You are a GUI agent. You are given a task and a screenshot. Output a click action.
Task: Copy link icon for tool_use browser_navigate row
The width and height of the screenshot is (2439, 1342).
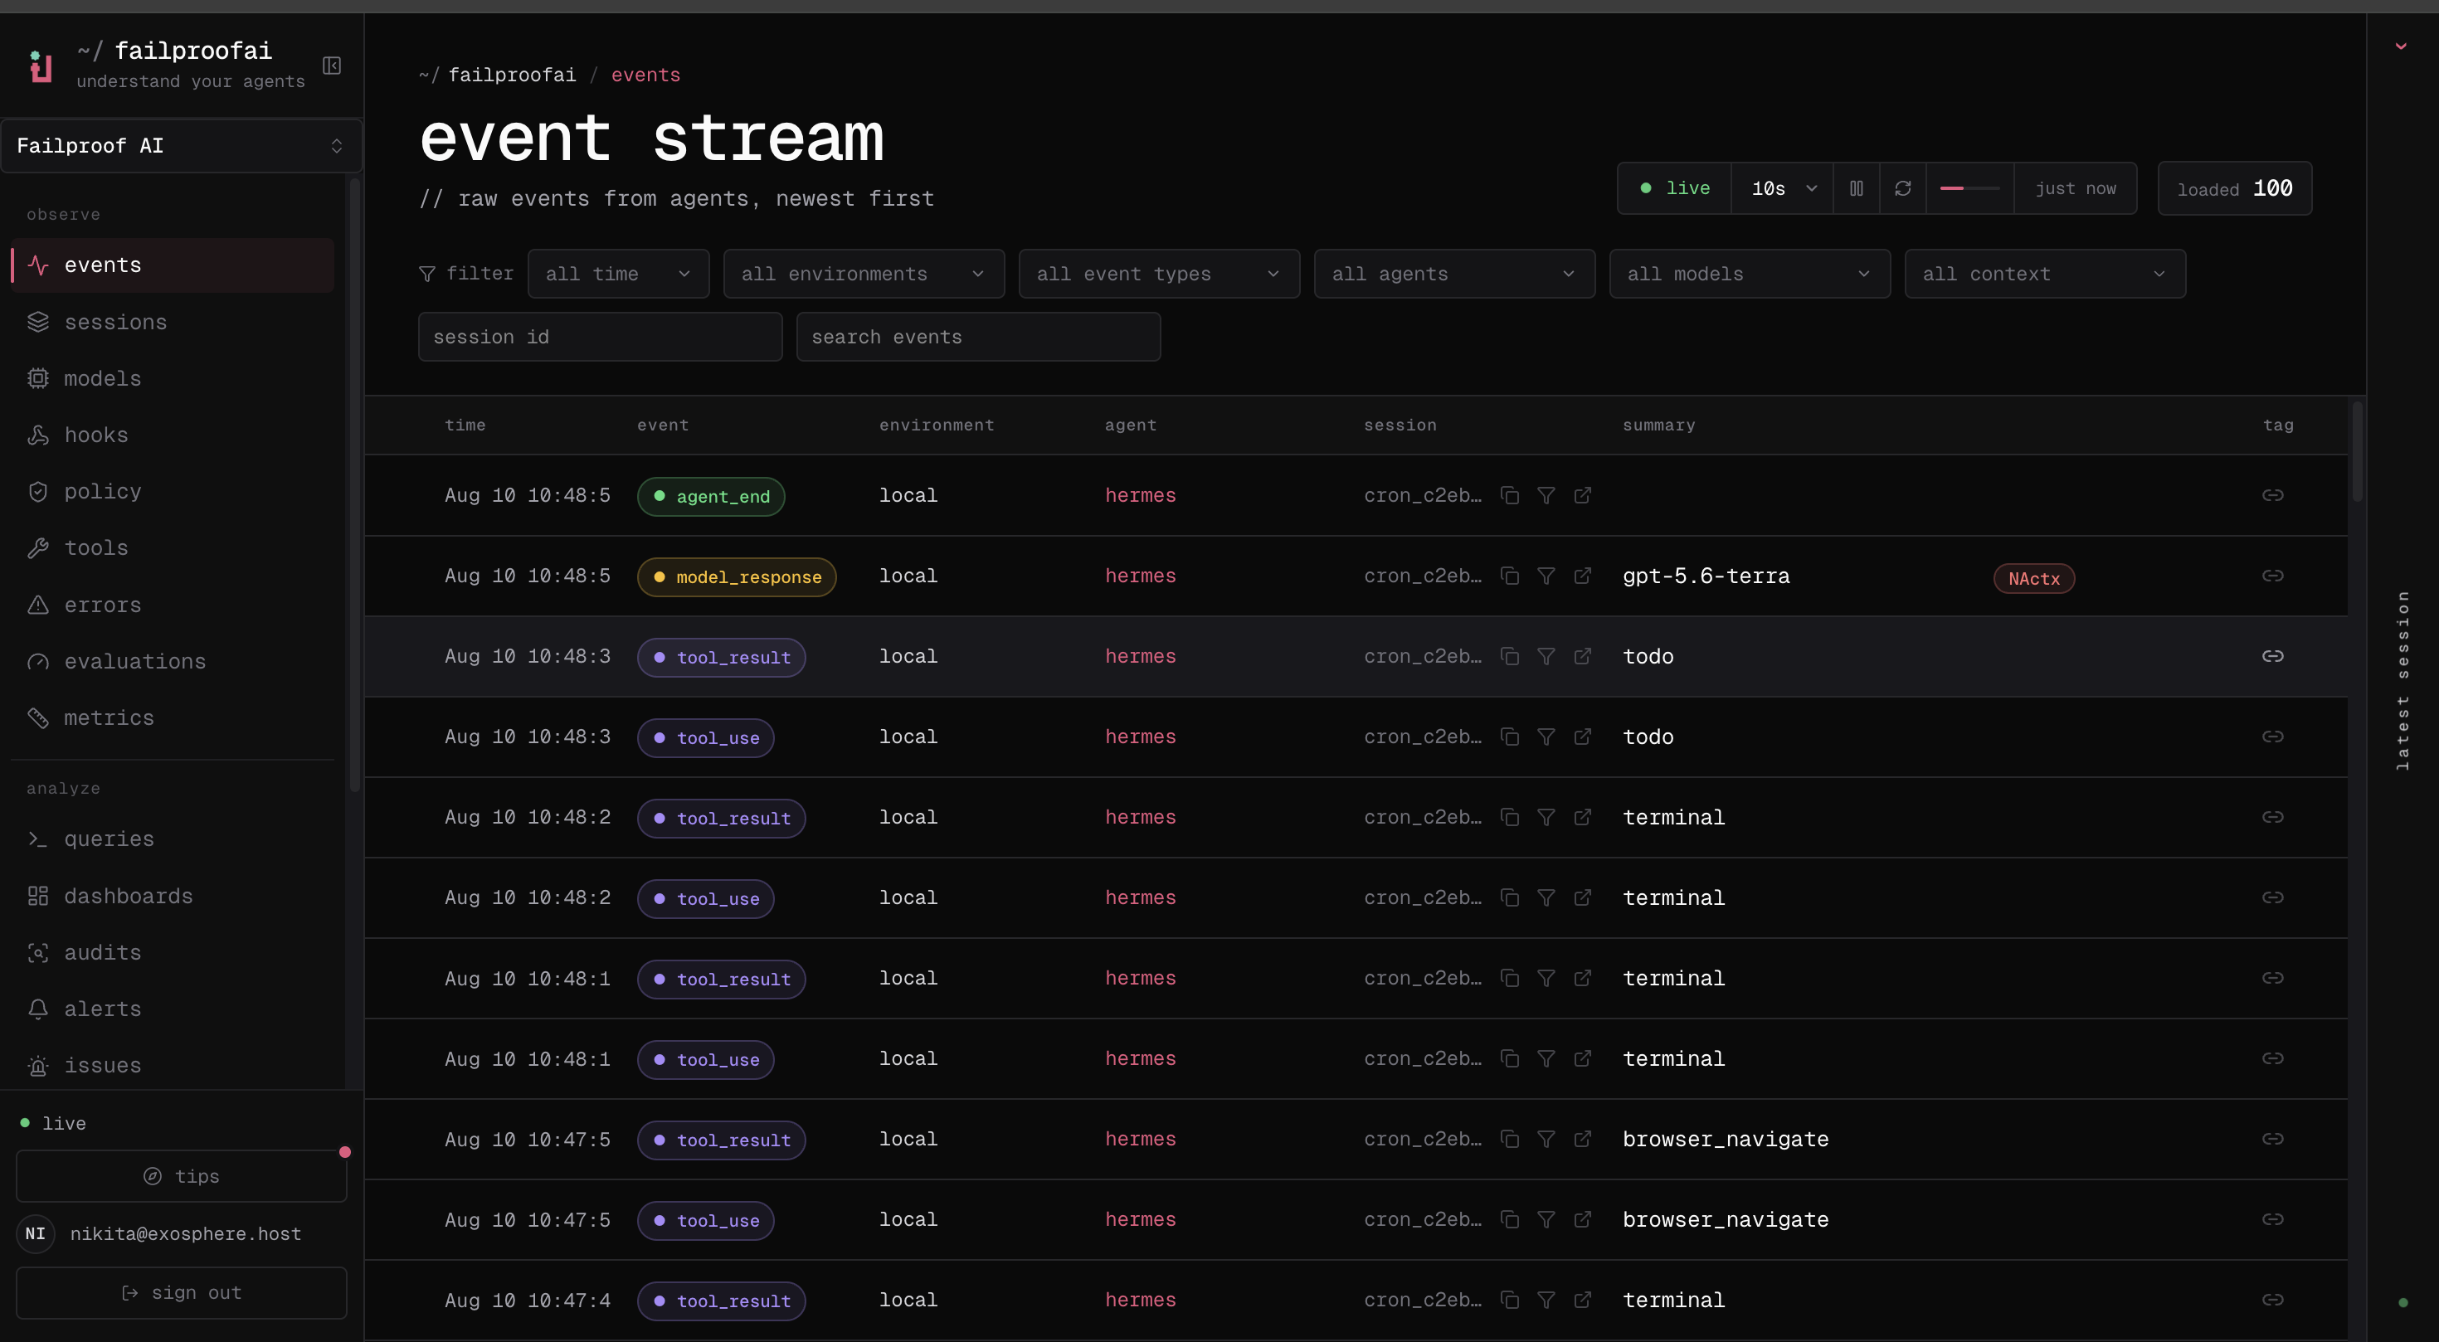2272,1219
